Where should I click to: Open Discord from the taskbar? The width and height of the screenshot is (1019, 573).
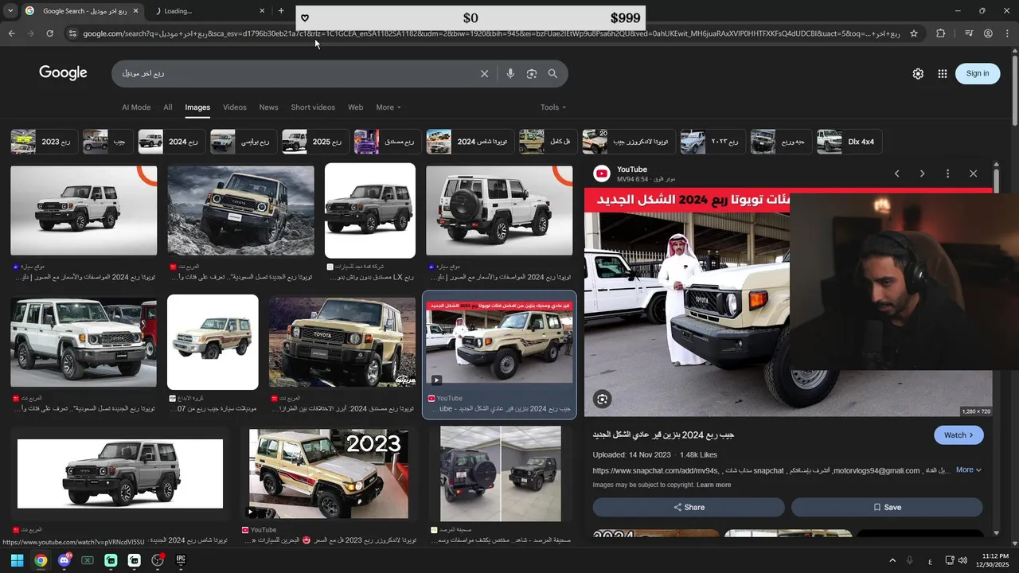tap(64, 560)
